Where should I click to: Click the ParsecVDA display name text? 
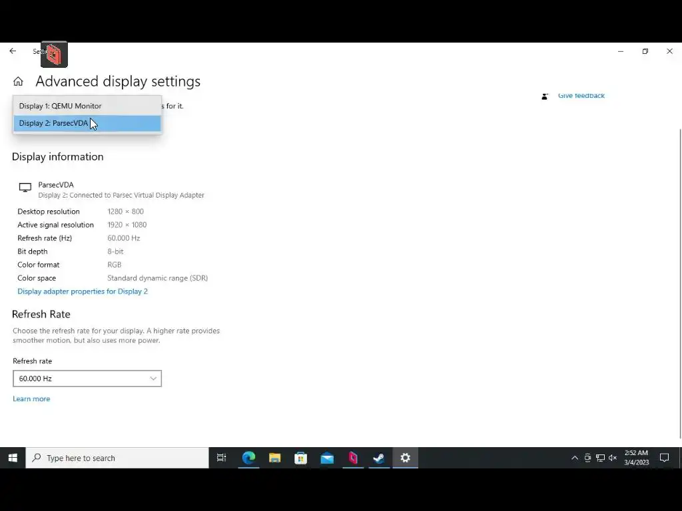pyautogui.click(x=56, y=185)
